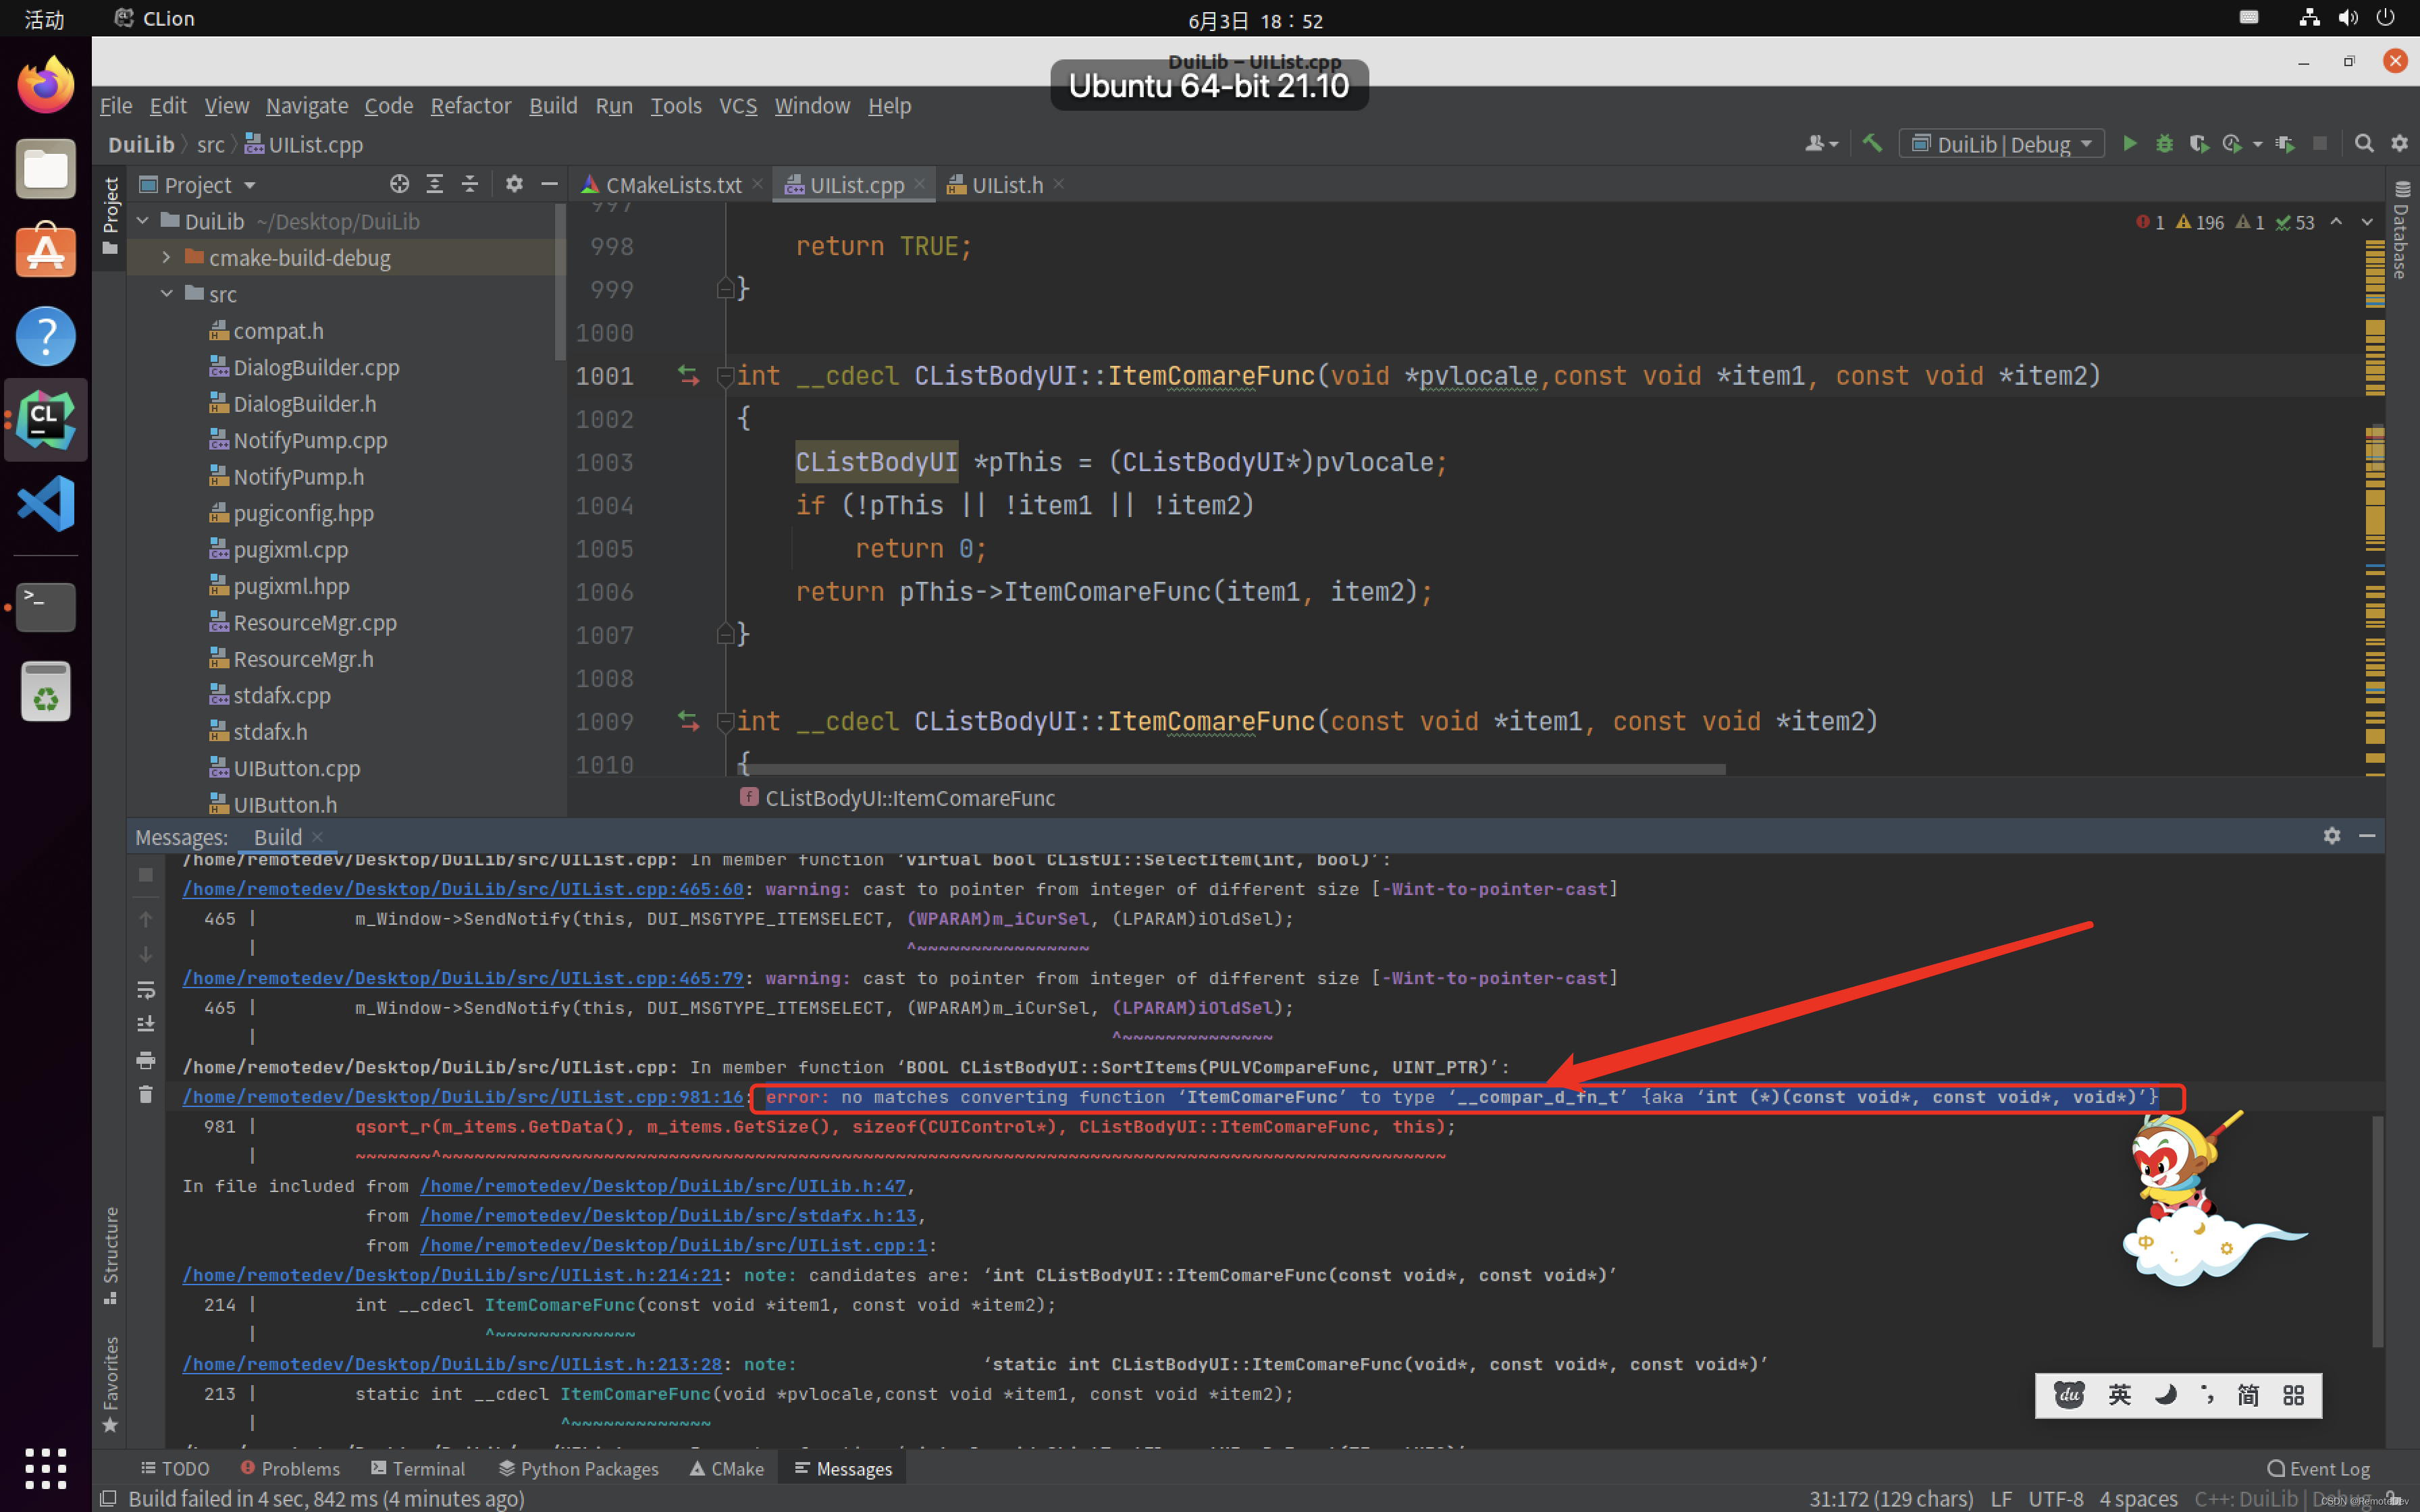
Task: Click the print icon in Messages sidebar
Action: (x=146, y=1060)
